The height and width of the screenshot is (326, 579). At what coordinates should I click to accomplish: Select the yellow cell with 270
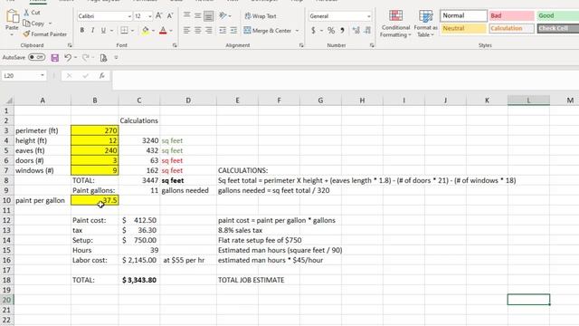(94, 130)
